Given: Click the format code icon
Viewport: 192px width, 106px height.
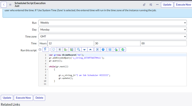Looking at the screenshot, I should point(60,49).
